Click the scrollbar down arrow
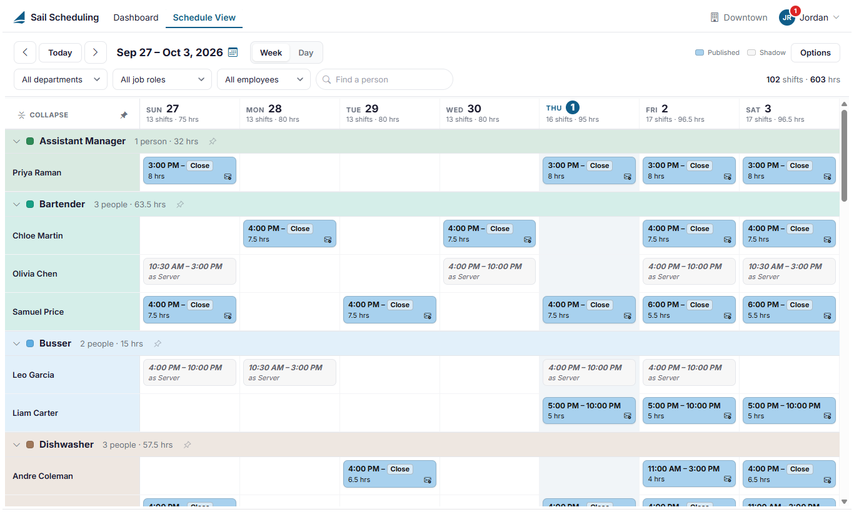Viewport: 854px width, 512px height. click(844, 501)
